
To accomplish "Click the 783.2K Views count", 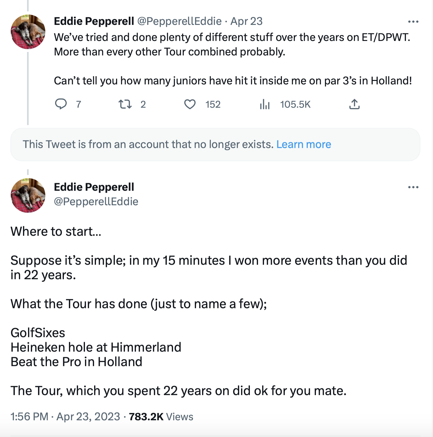I will click(x=161, y=417).
